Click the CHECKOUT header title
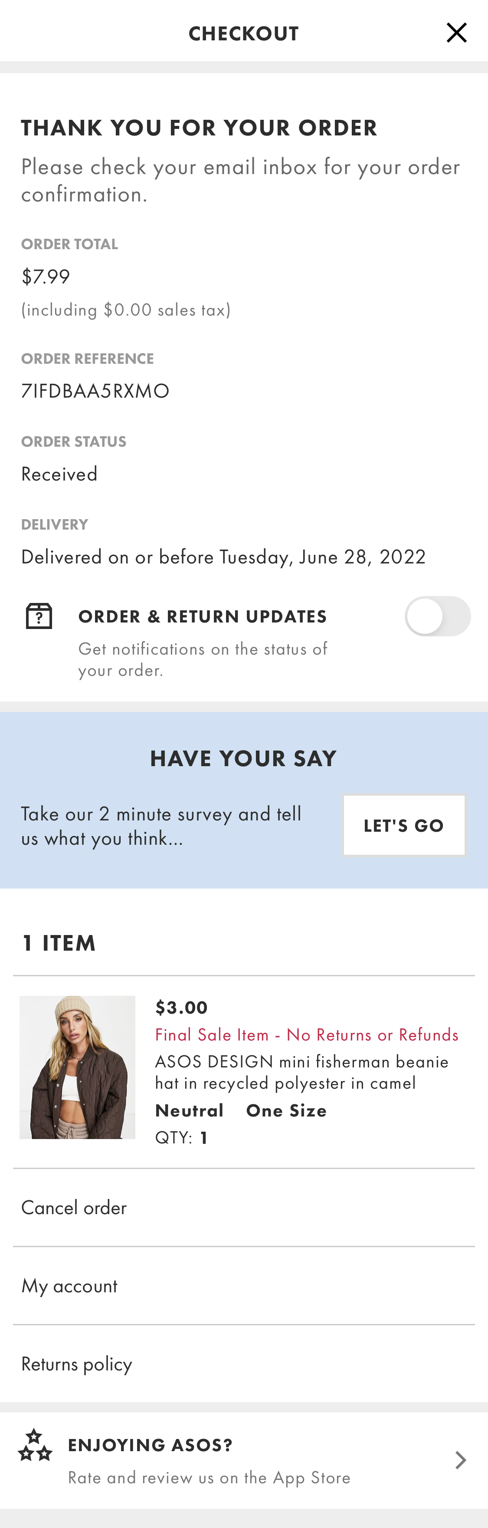 [x=243, y=33]
